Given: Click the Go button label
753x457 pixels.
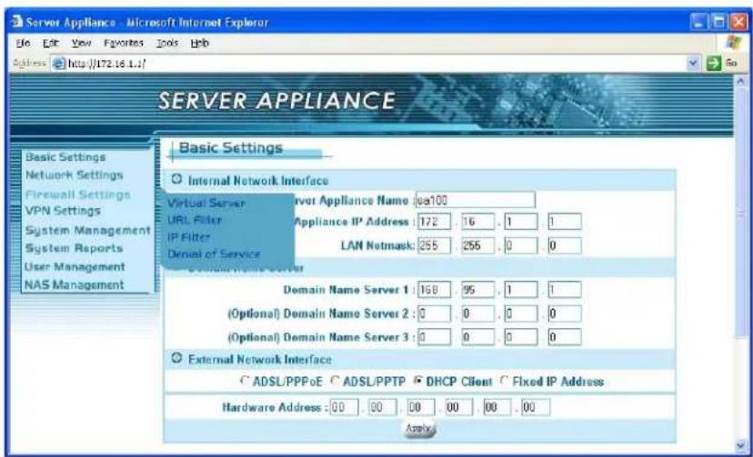Looking at the screenshot, I should pyautogui.click(x=731, y=63).
